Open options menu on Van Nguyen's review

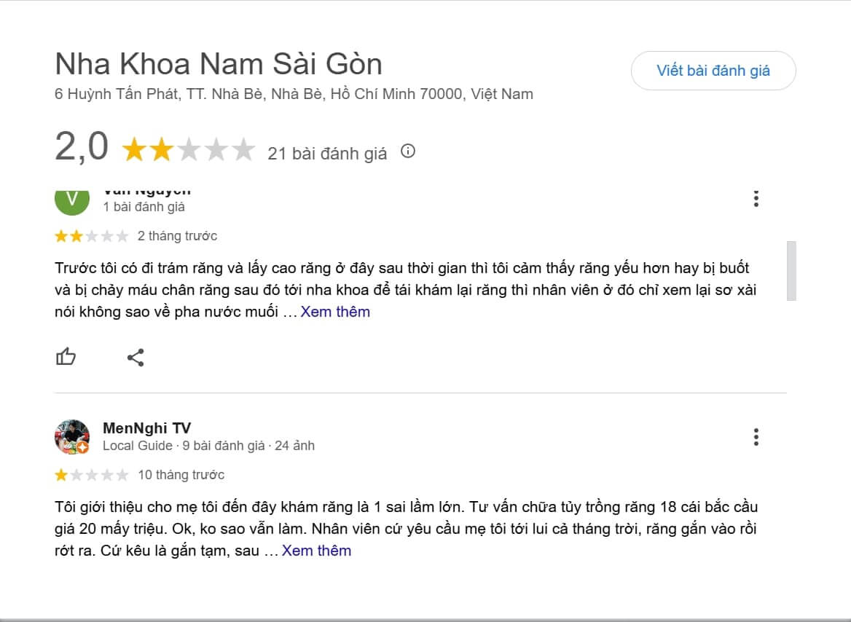coord(756,198)
